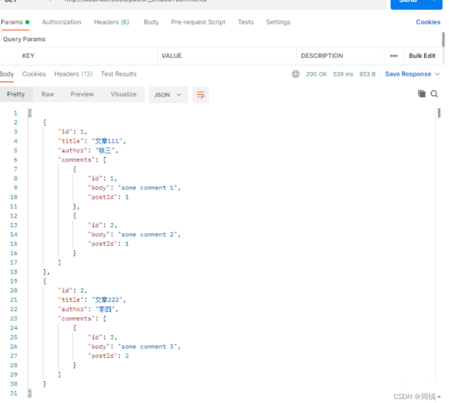Viewport: 449px width, 403px height.
Task: Click line number 6 in the gutter
Action: coord(15,160)
